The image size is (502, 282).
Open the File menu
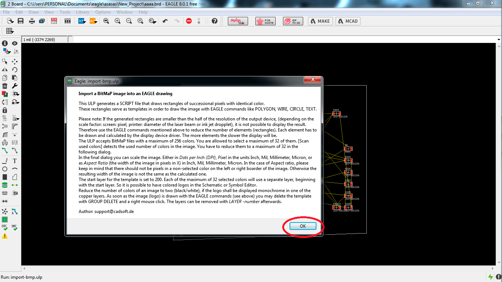pos(6,12)
